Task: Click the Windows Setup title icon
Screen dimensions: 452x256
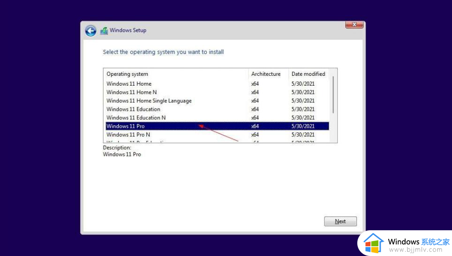Action: point(104,30)
